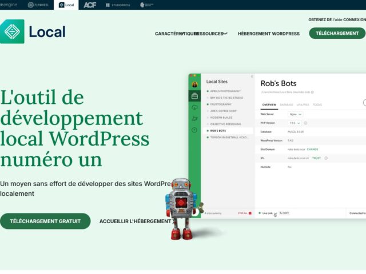Switch to the UTILITIES tab
The width and height of the screenshot is (366, 274).
pos(303,105)
